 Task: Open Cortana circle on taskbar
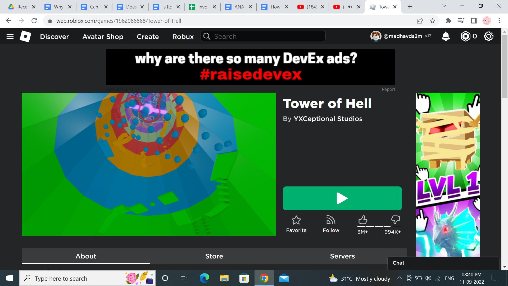coord(165,278)
